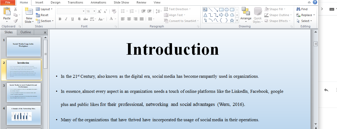The image size is (337, 129).
Task: Click the Replace button
Action: pos(306,15)
